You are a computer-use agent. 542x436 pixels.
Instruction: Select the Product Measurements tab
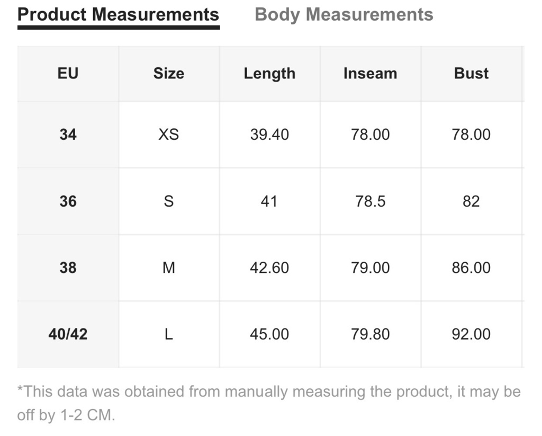pos(118,15)
